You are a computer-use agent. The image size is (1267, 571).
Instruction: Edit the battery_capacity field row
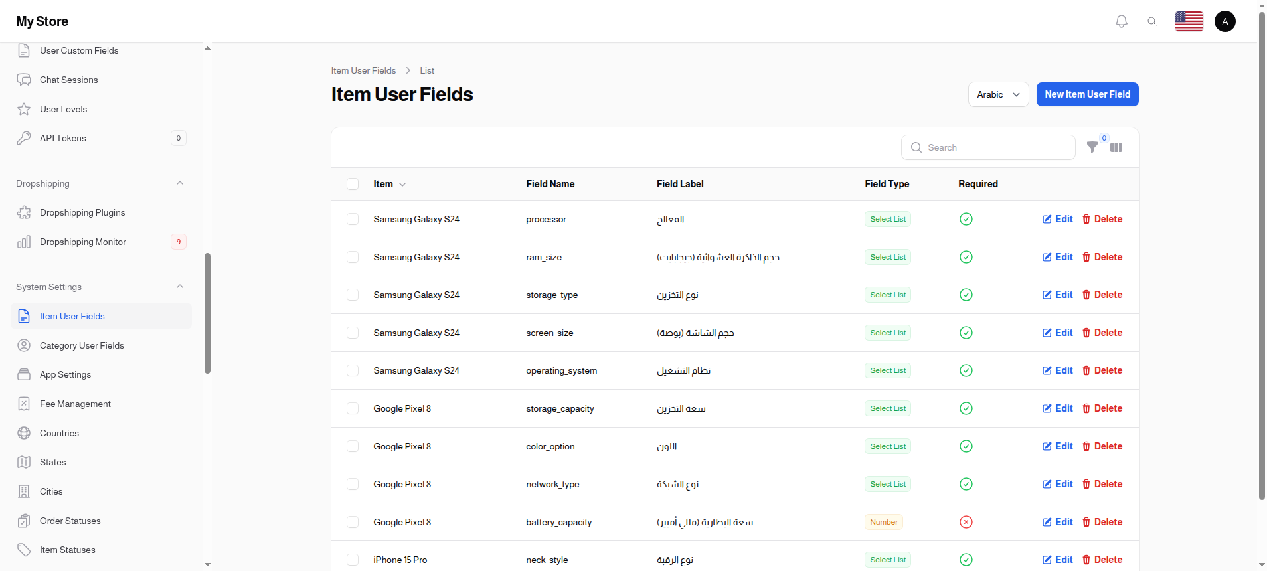point(1058,522)
